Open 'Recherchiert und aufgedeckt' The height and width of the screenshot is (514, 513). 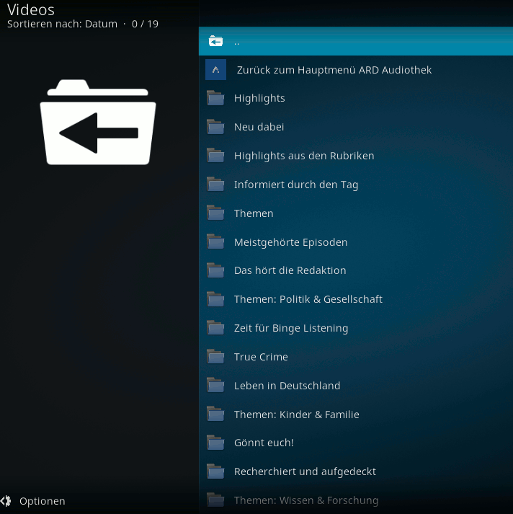(305, 471)
